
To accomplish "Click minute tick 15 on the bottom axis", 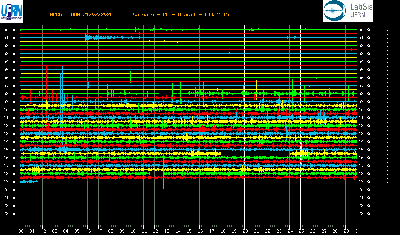I will click(x=189, y=231).
